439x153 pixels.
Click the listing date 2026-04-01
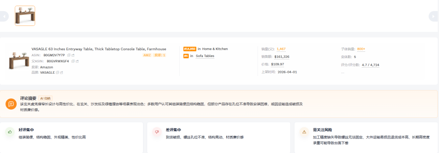[x=287, y=72]
